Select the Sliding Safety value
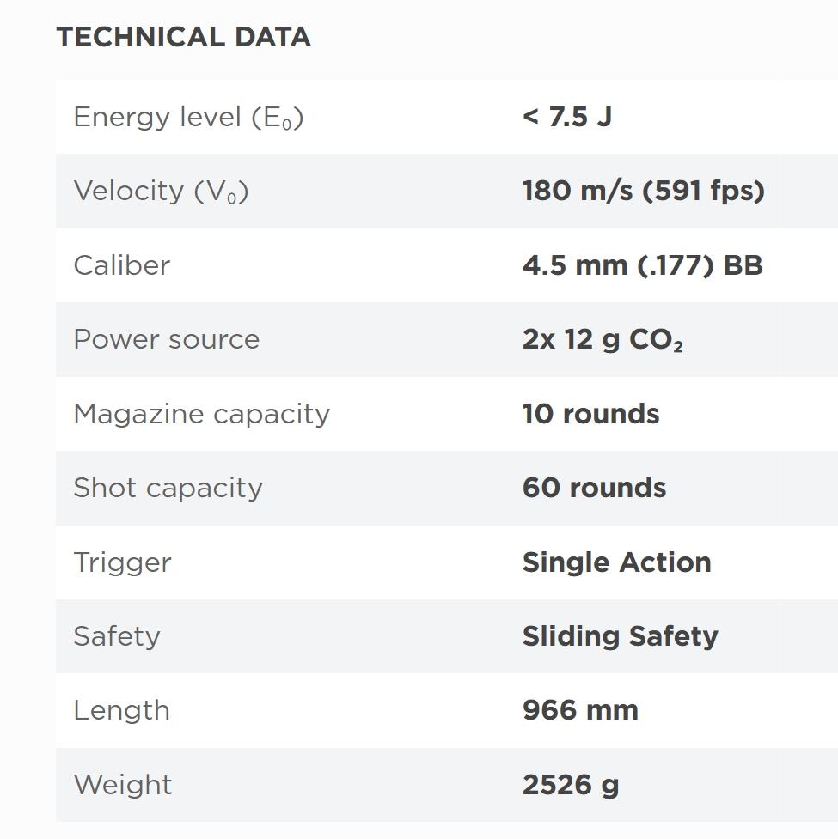Viewport: 838px width, 839px height. [x=620, y=636]
